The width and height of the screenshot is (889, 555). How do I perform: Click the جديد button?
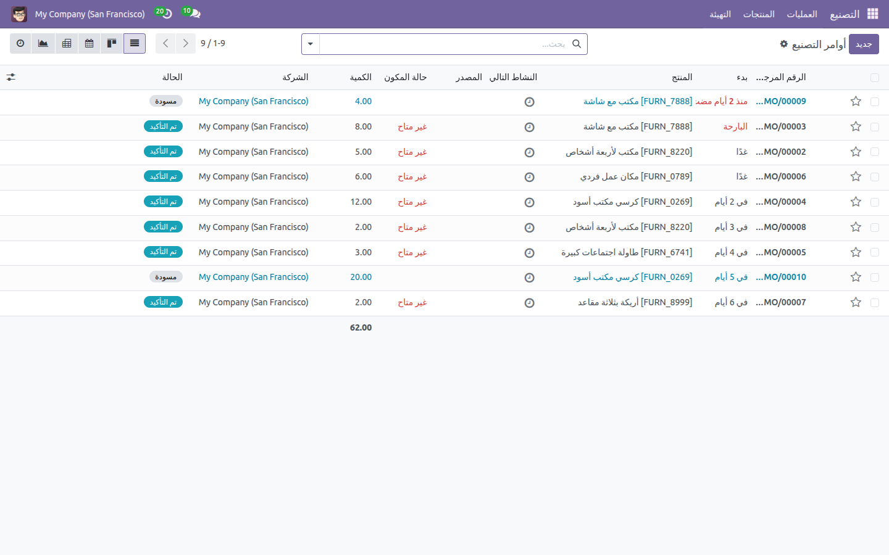864,44
